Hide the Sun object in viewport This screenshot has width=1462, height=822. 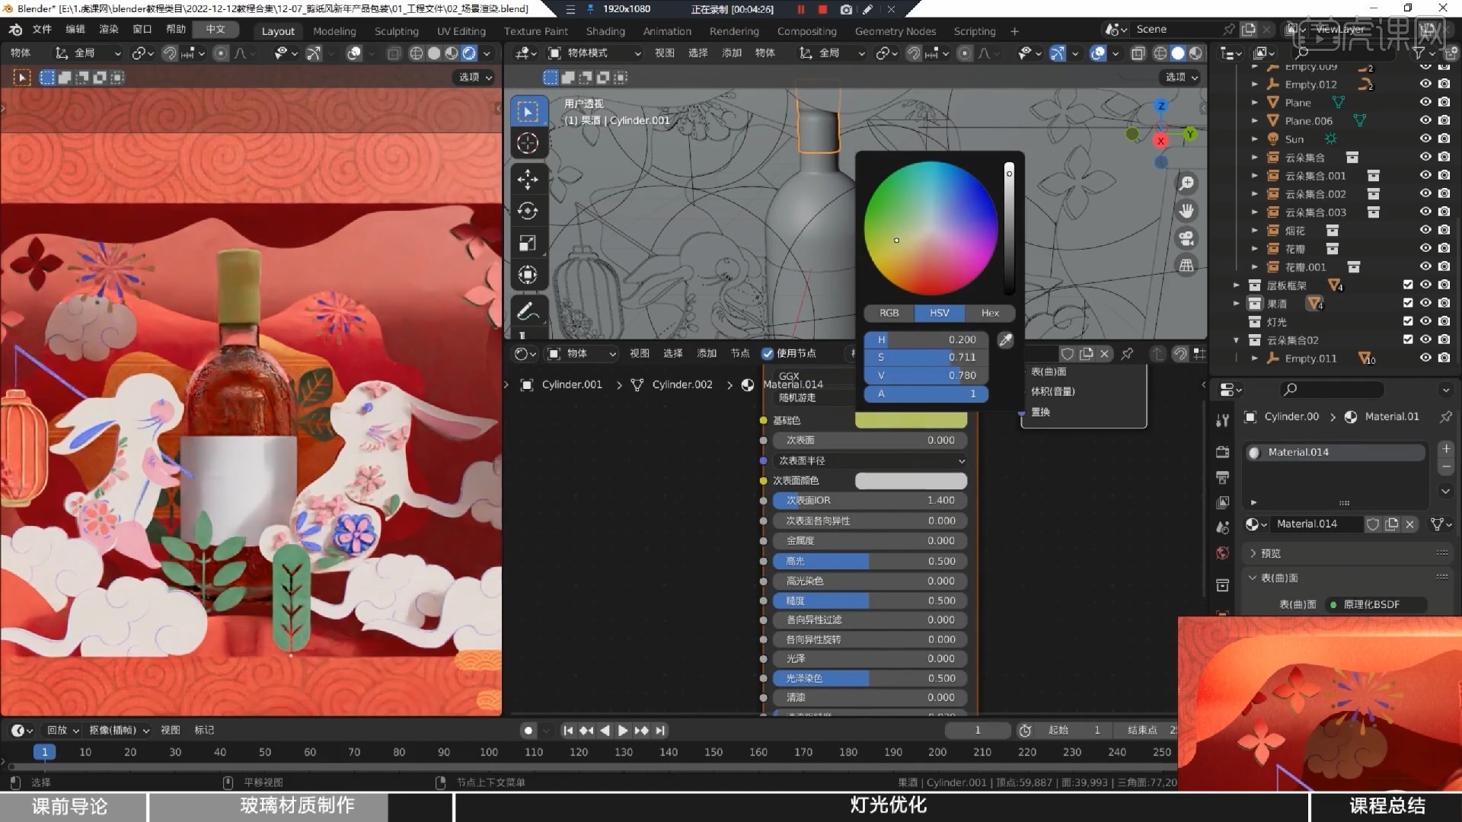[x=1425, y=139]
